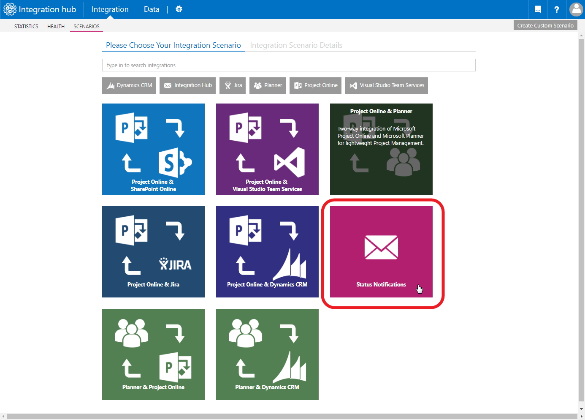Screen dimensions: 585x420
Task: Click scroll left arrow on horizontal scrollbar
Action: (3, 417)
